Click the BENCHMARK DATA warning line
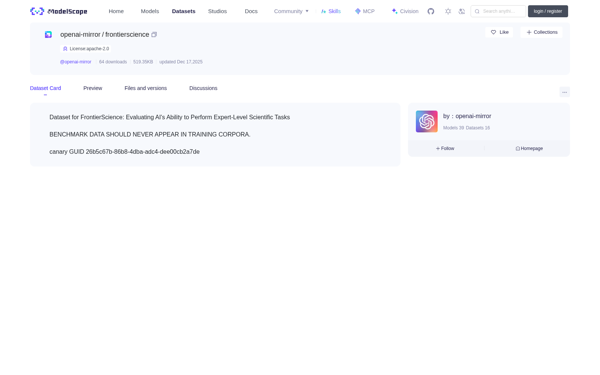Viewport: 600px width, 375px height. (x=150, y=135)
